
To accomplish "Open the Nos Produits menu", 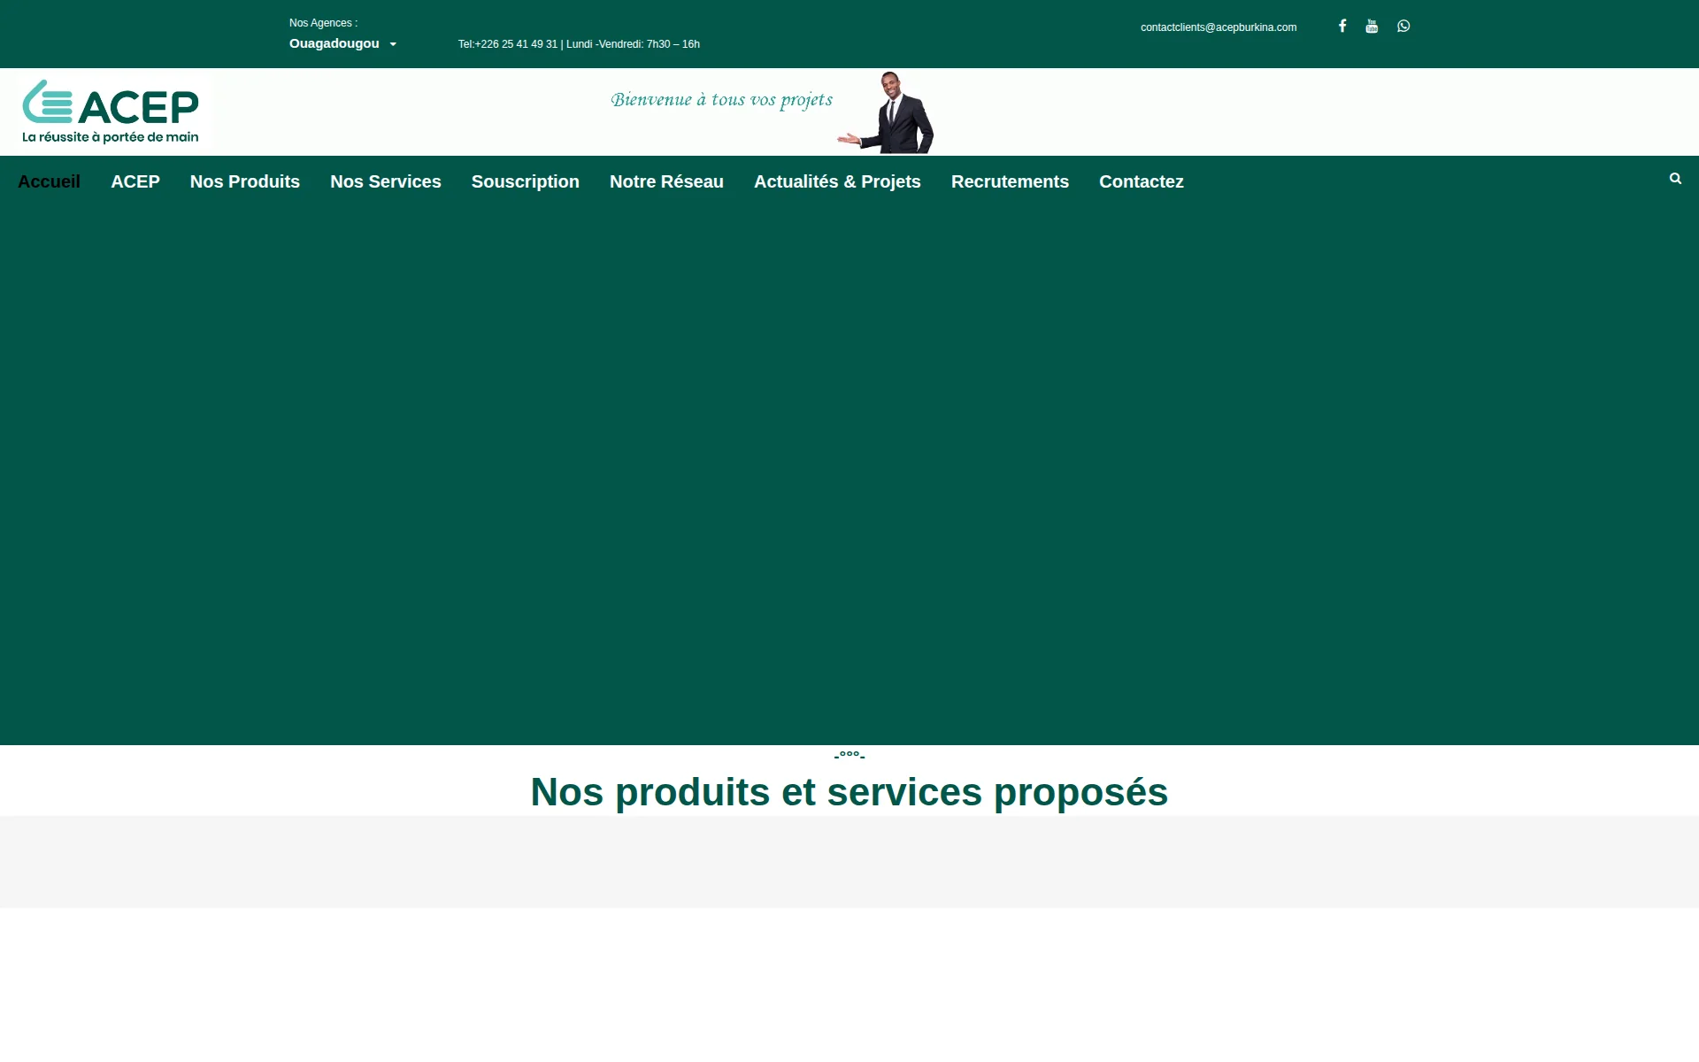I will [245, 181].
